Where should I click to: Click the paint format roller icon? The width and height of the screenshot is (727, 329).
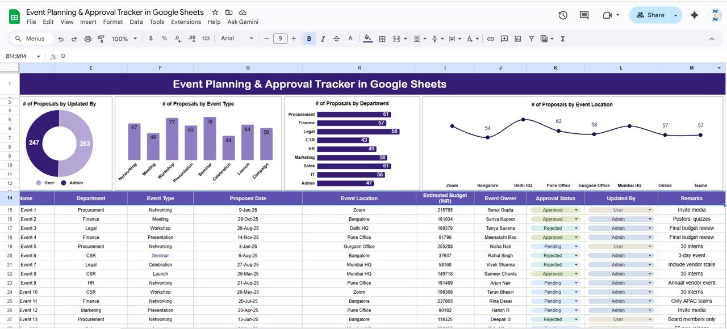click(102, 39)
